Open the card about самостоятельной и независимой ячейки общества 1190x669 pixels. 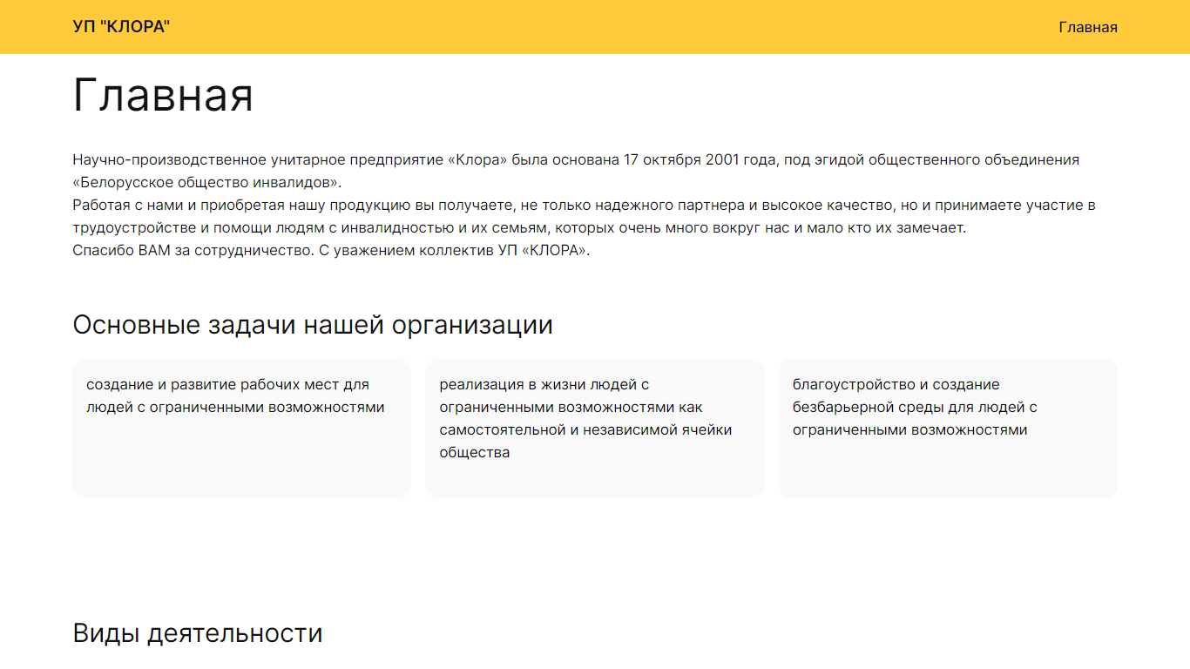594,429
